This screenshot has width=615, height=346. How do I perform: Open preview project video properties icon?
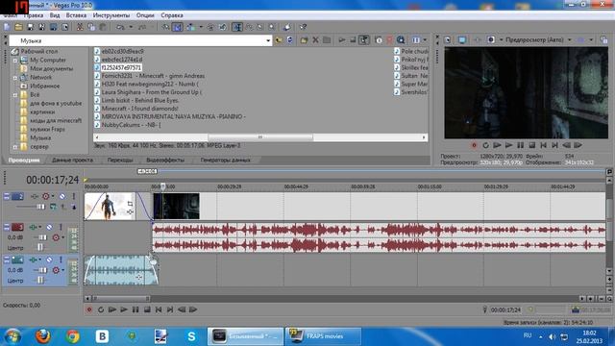[448, 40]
